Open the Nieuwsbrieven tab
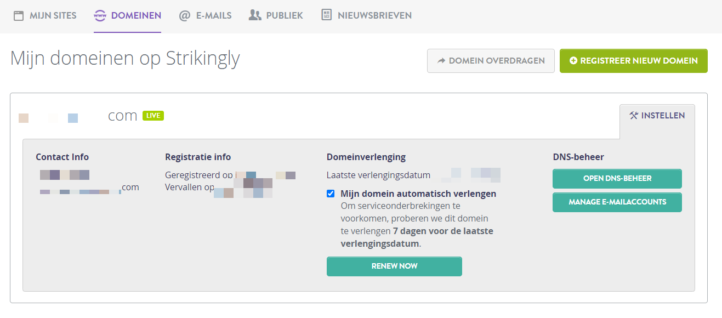This screenshot has width=722, height=318. coord(366,15)
